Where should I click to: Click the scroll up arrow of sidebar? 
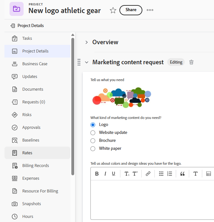coord(73,35)
